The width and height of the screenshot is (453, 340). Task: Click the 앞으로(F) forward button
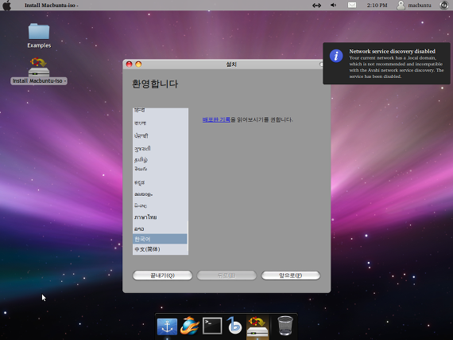tap(291, 276)
